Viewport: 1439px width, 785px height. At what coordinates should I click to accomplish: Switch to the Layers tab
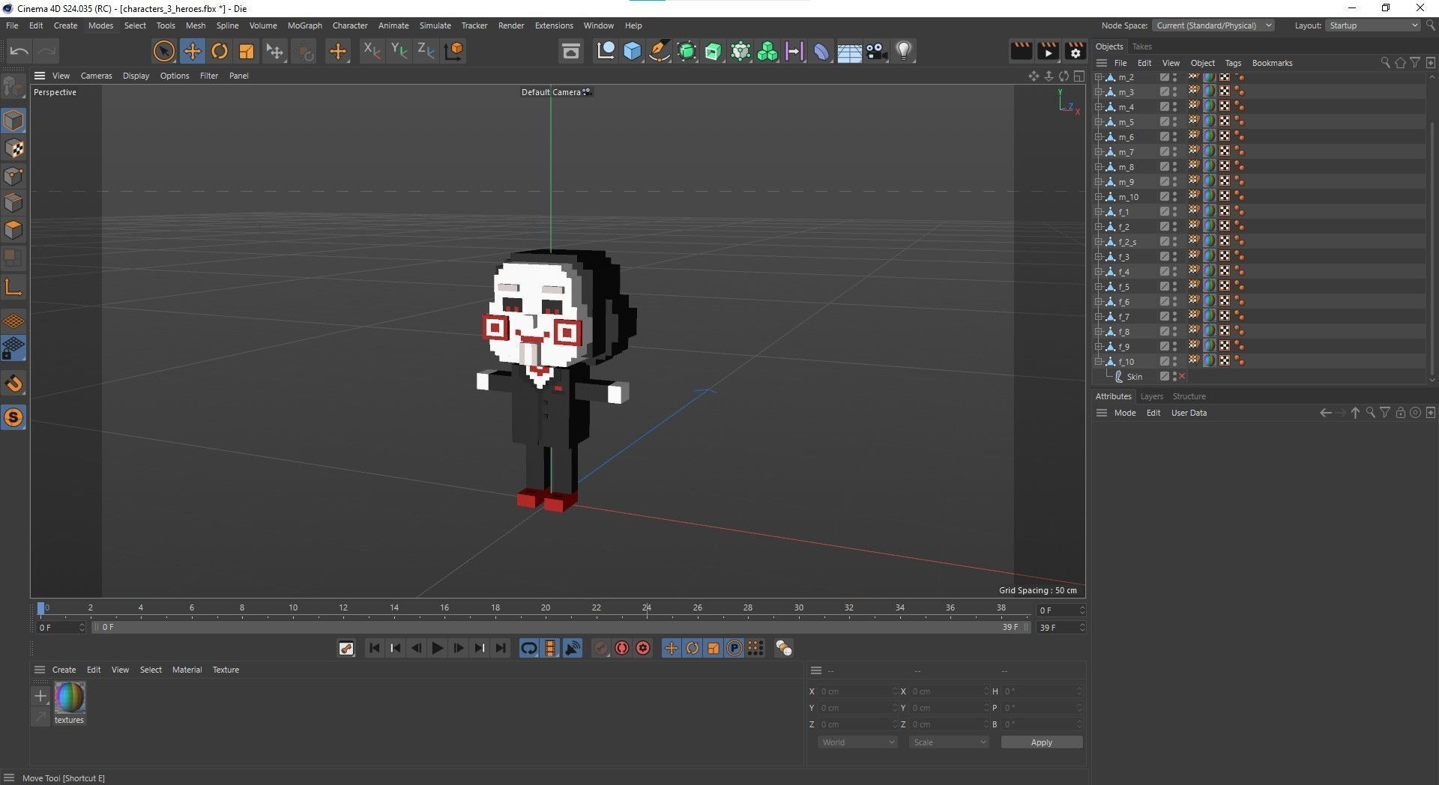[x=1151, y=396]
